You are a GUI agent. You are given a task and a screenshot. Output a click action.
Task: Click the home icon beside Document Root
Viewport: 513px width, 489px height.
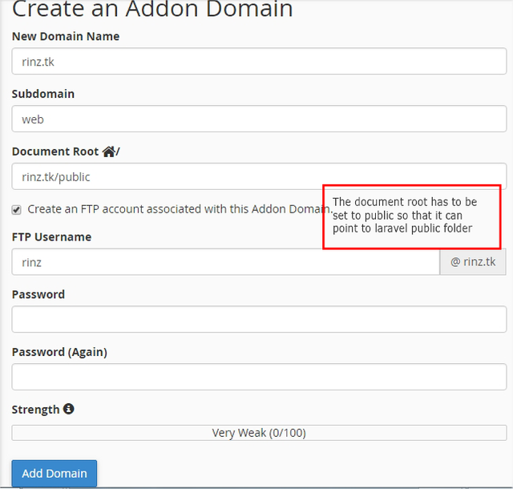(x=109, y=152)
